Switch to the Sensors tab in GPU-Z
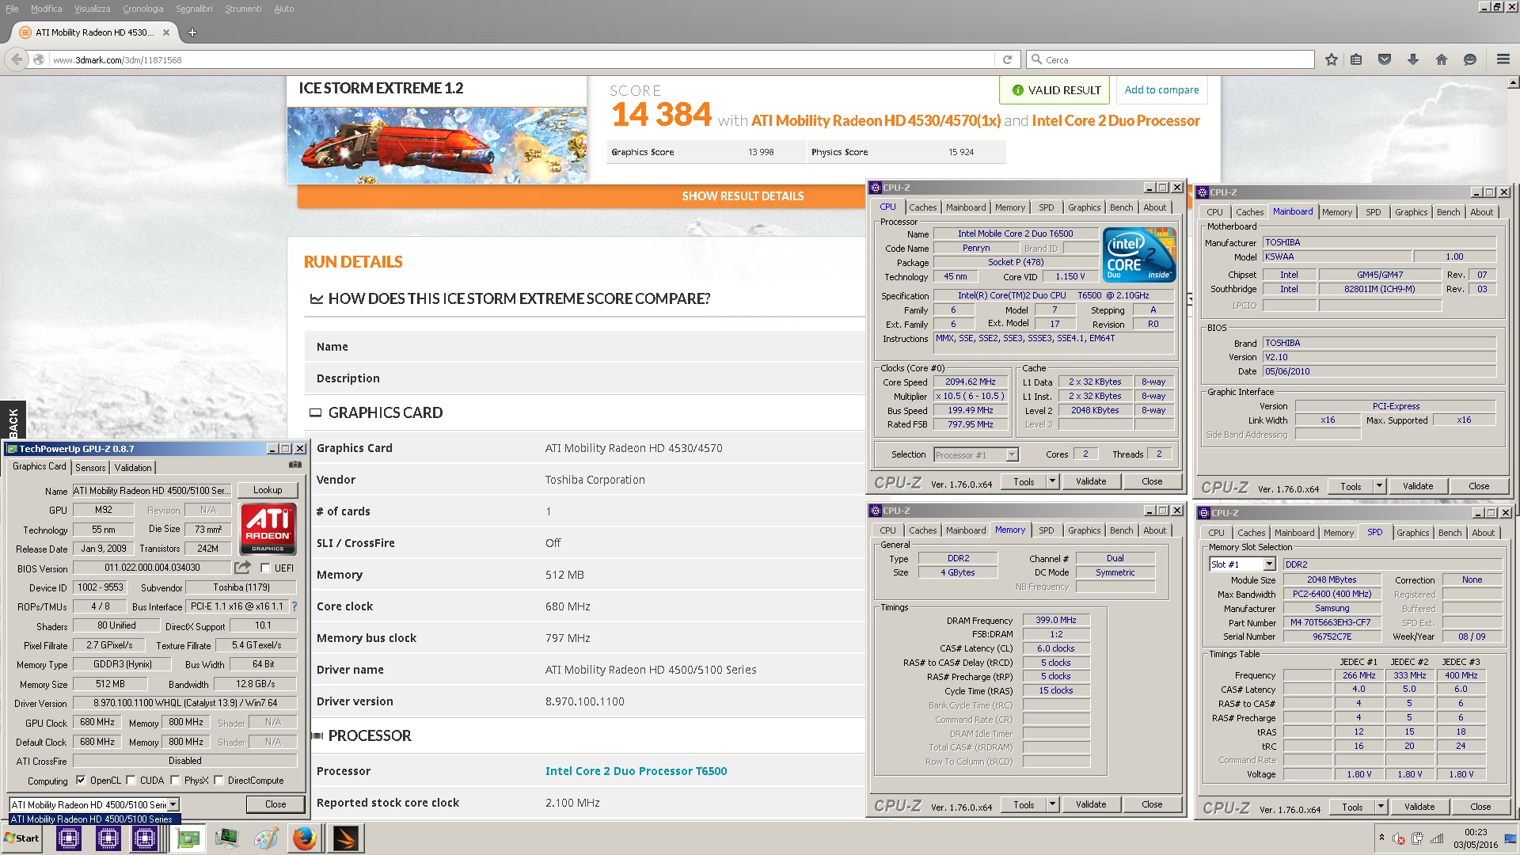1520x855 pixels. [x=90, y=468]
